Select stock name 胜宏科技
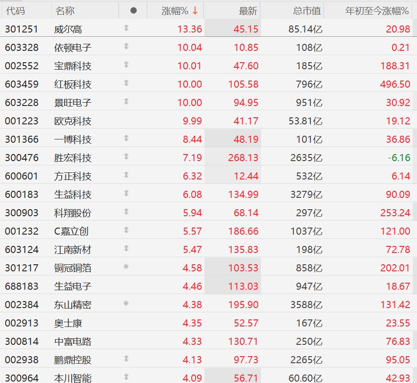 [x=73, y=157]
